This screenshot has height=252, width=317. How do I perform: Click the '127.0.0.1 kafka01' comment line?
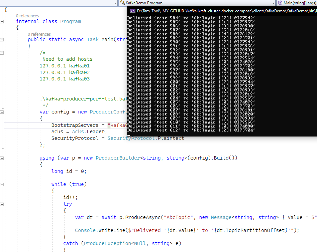65,66
